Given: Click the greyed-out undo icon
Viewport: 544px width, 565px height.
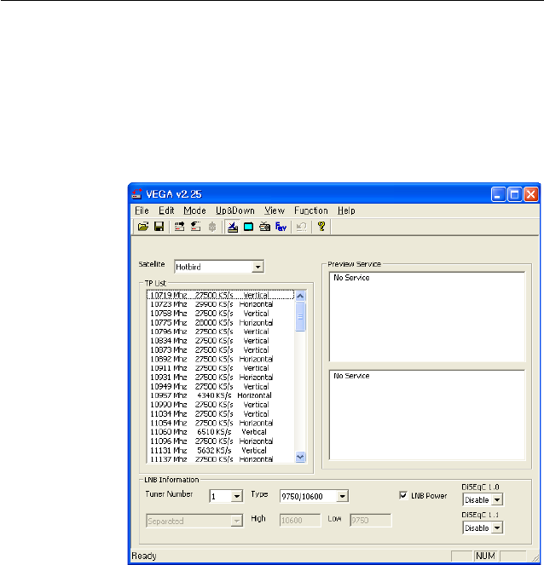Looking at the screenshot, I should (x=301, y=227).
